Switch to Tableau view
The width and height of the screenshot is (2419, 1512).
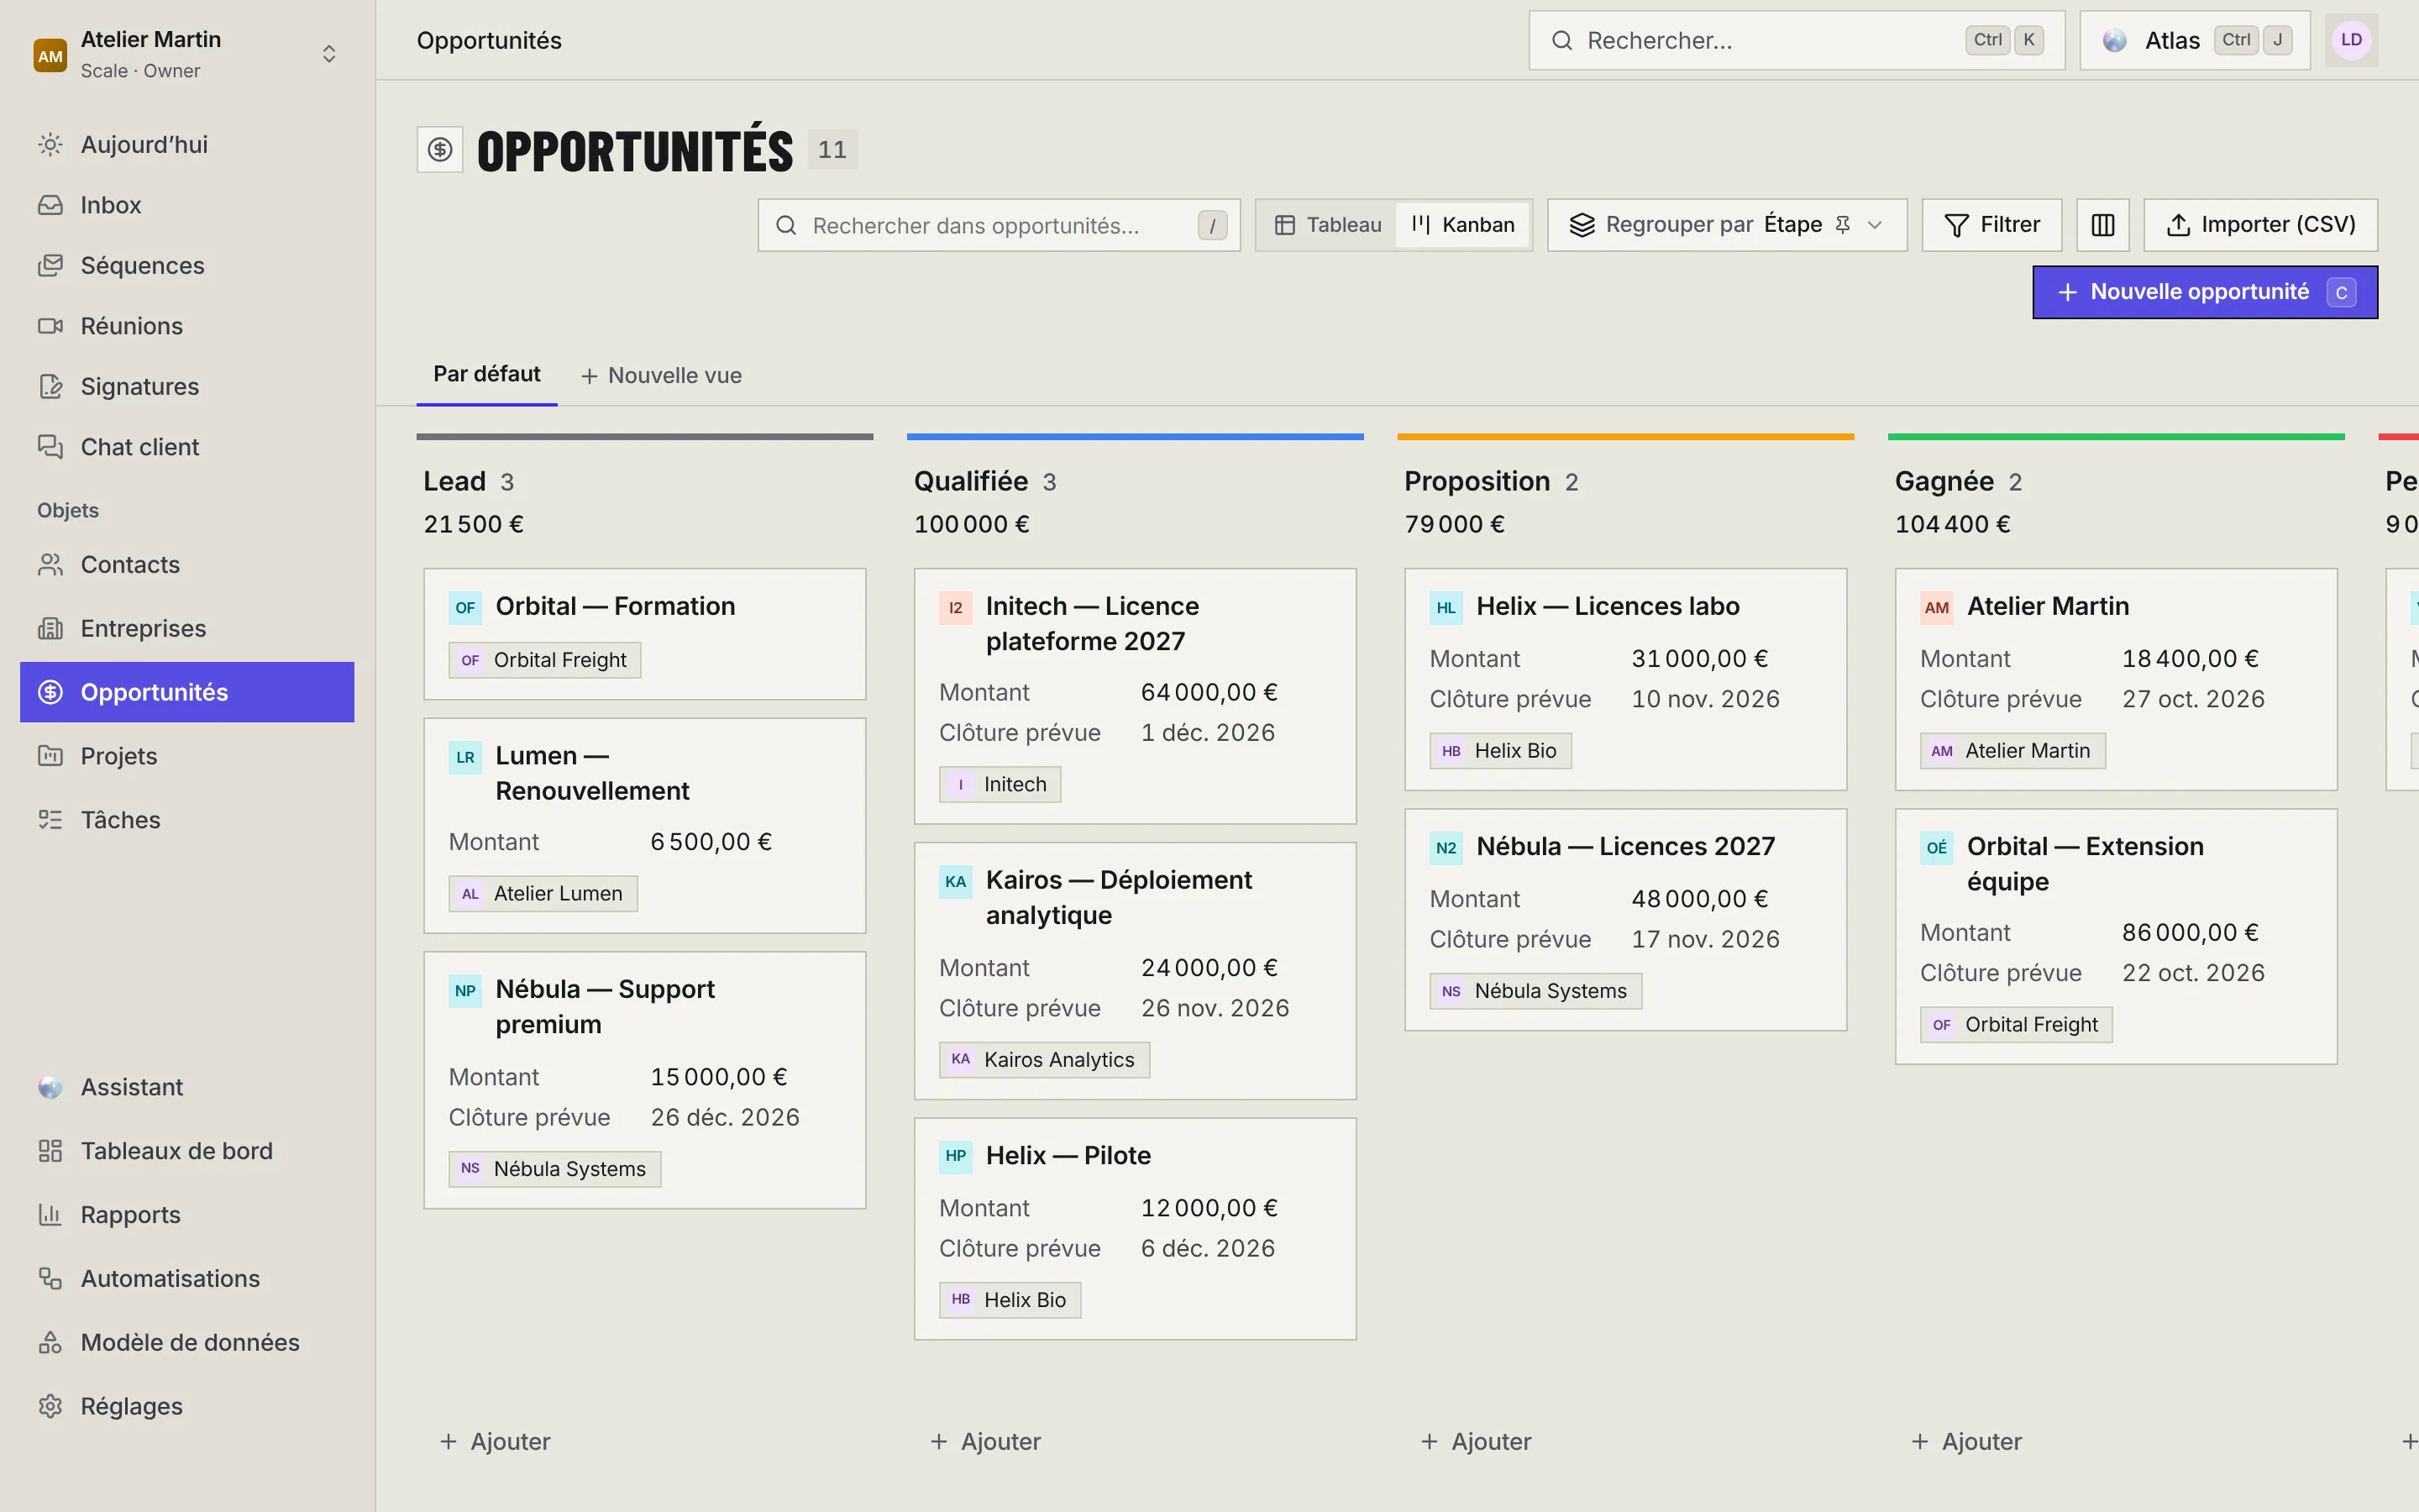(x=1327, y=225)
